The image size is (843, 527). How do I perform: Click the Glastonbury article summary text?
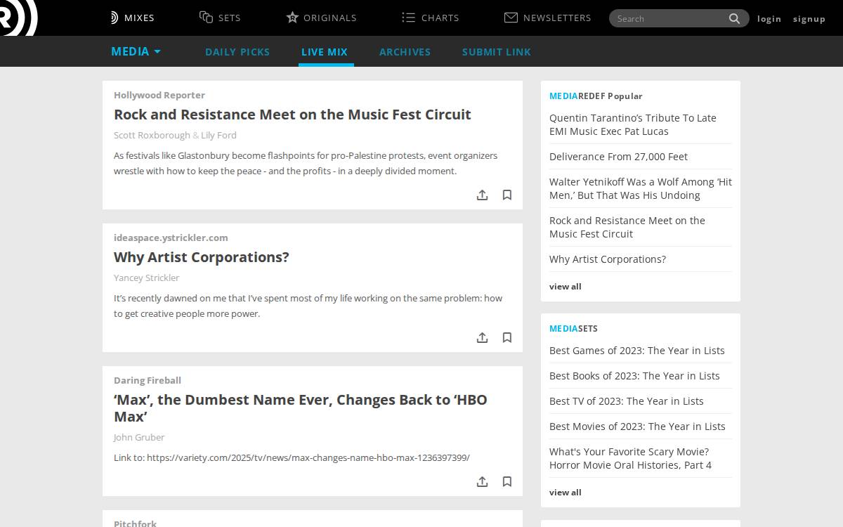tap(306, 163)
